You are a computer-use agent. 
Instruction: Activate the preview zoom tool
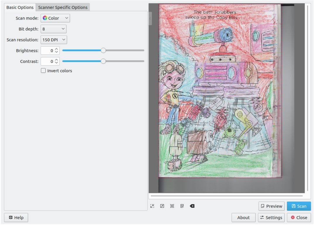[182, 206]
